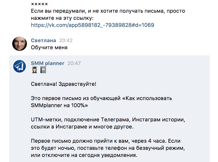Click the "Если вы передумали" sentence

point(108,11)
